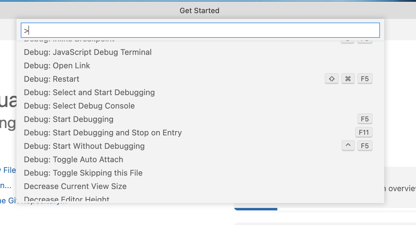Select Decrease Current View Size command
The height and width of the screenshot is (225, 416).
click(200, 186)
